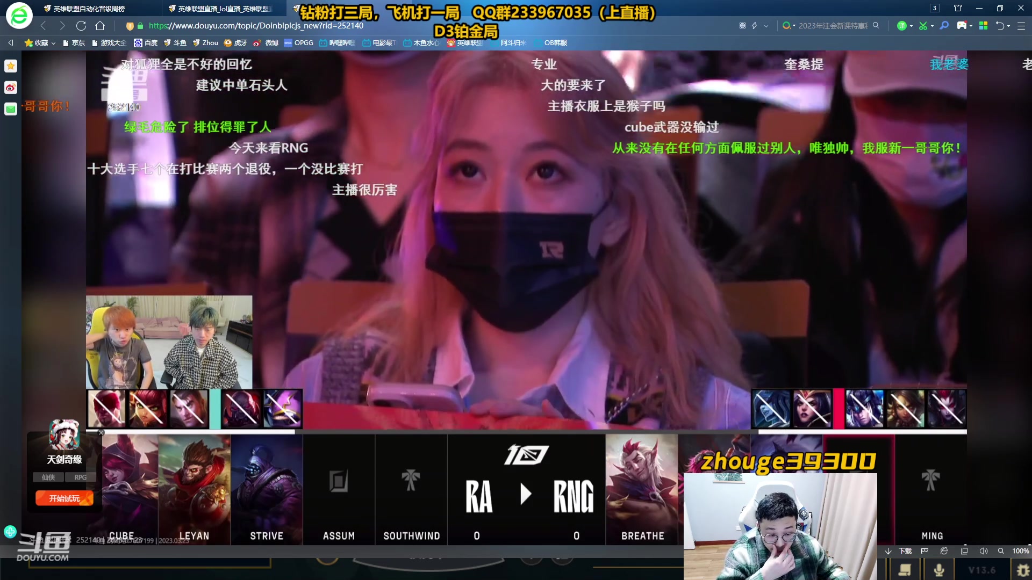Image resolution: width=1032 pixels, height=580 pixels.
Task: Open the browser home page
Action: tap(100, 26)
